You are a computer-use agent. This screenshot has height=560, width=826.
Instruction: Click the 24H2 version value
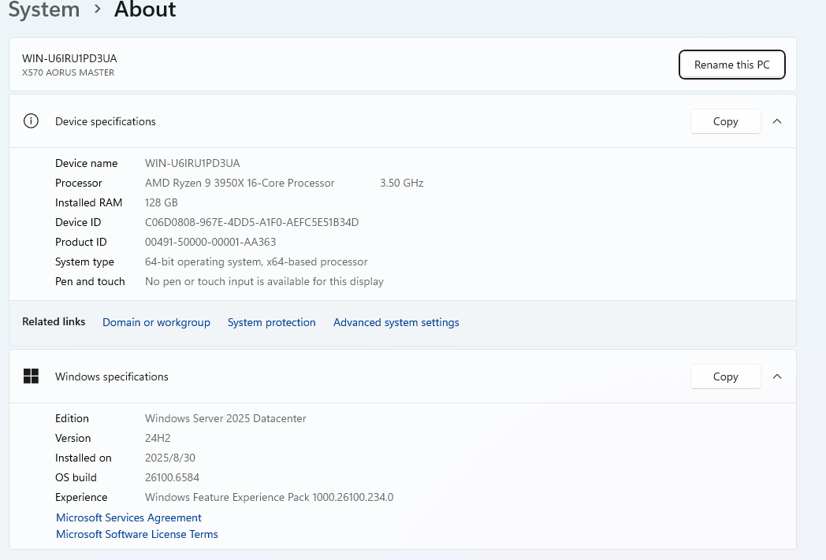[x=158, y=438]
